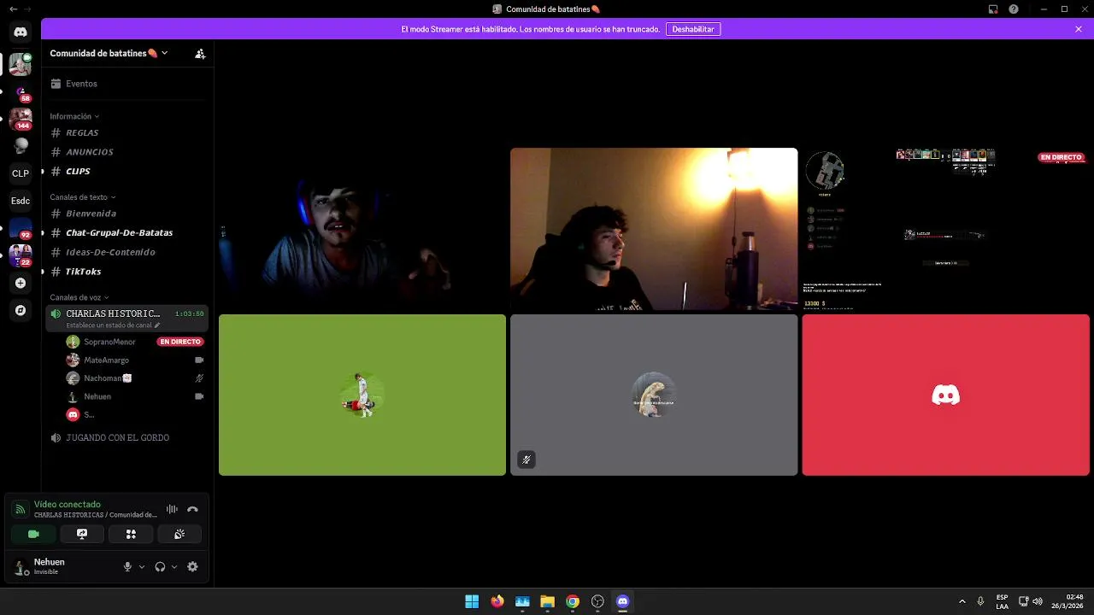Open the CLIPS channel
This screenshot has height=615, width=1094.
(126, 172)
